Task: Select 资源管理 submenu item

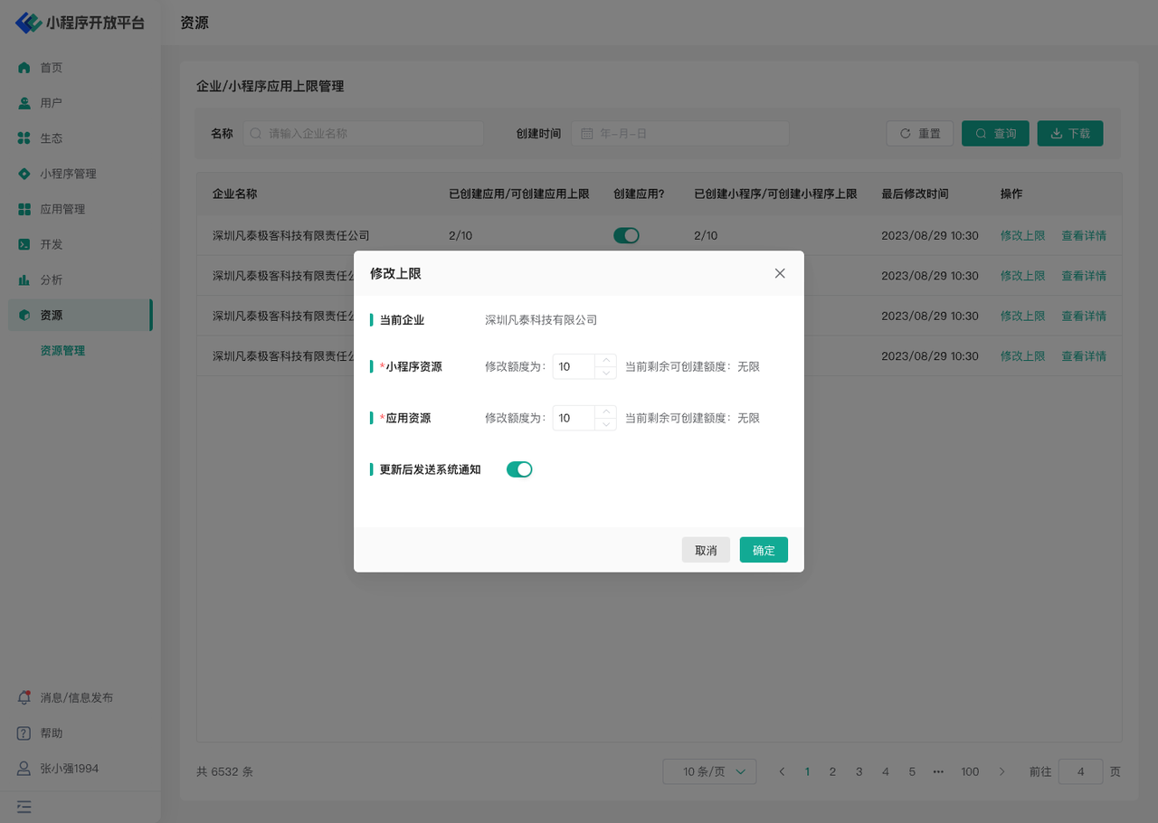Action: click(x=62, y=351)
